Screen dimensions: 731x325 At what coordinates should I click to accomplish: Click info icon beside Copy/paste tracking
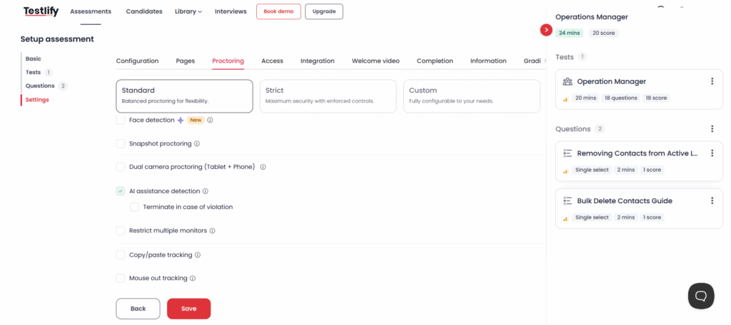click(198, 255)
